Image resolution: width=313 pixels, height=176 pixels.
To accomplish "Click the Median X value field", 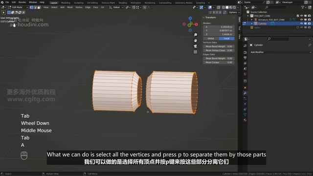I will point(219,27).
